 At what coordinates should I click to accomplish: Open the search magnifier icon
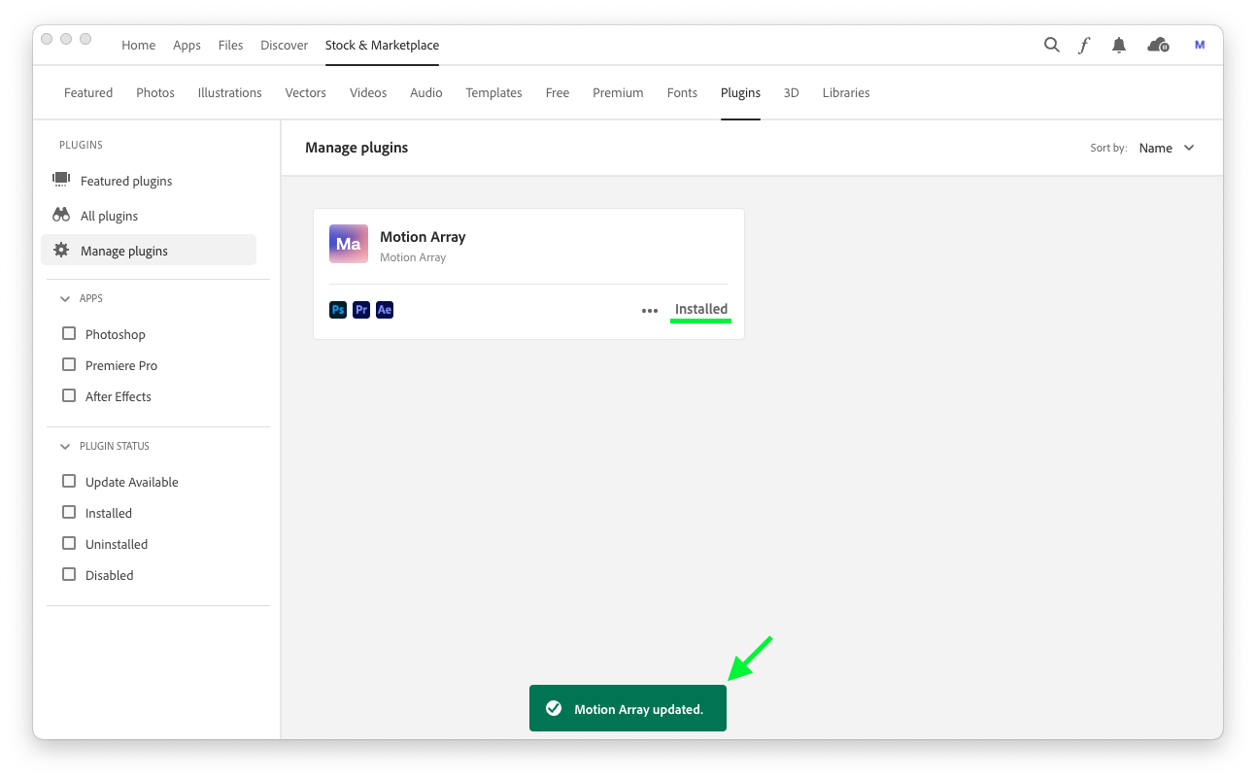pos(1051,45)
